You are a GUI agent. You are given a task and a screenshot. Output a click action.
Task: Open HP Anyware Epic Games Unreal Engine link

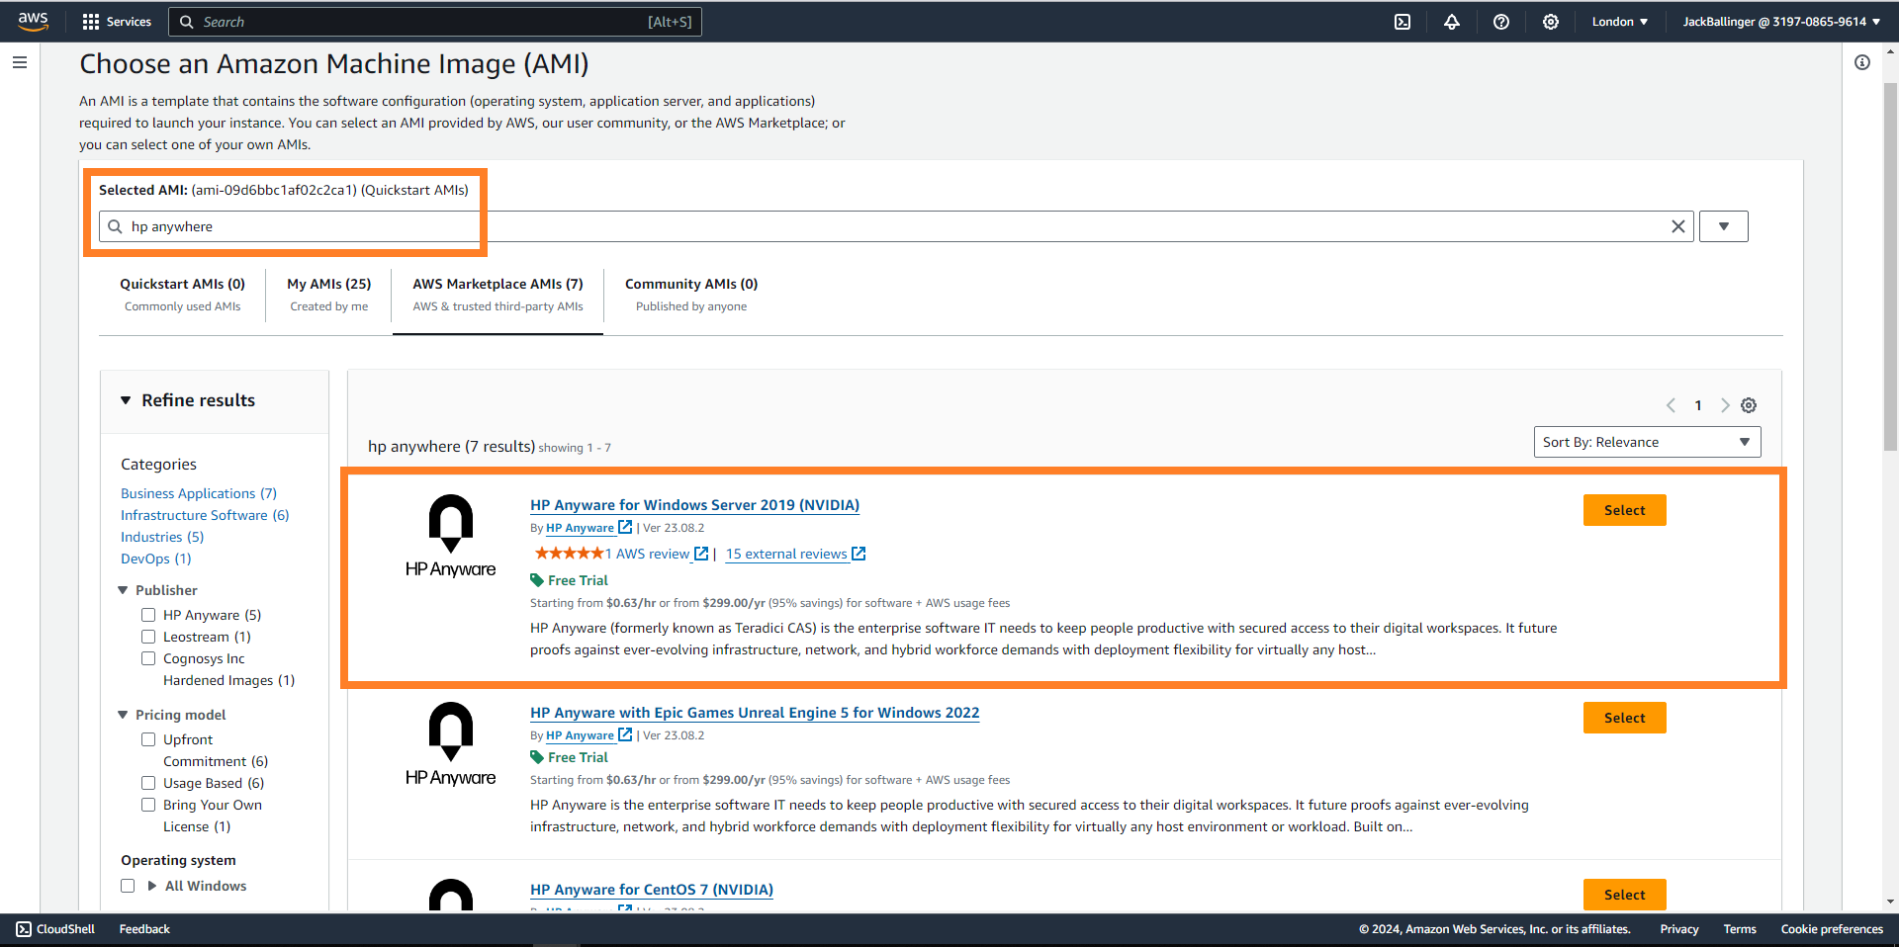(x=755, y=713)
